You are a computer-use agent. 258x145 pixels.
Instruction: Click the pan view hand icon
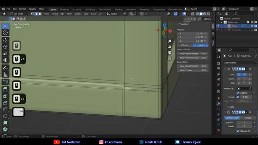[169, 47]
